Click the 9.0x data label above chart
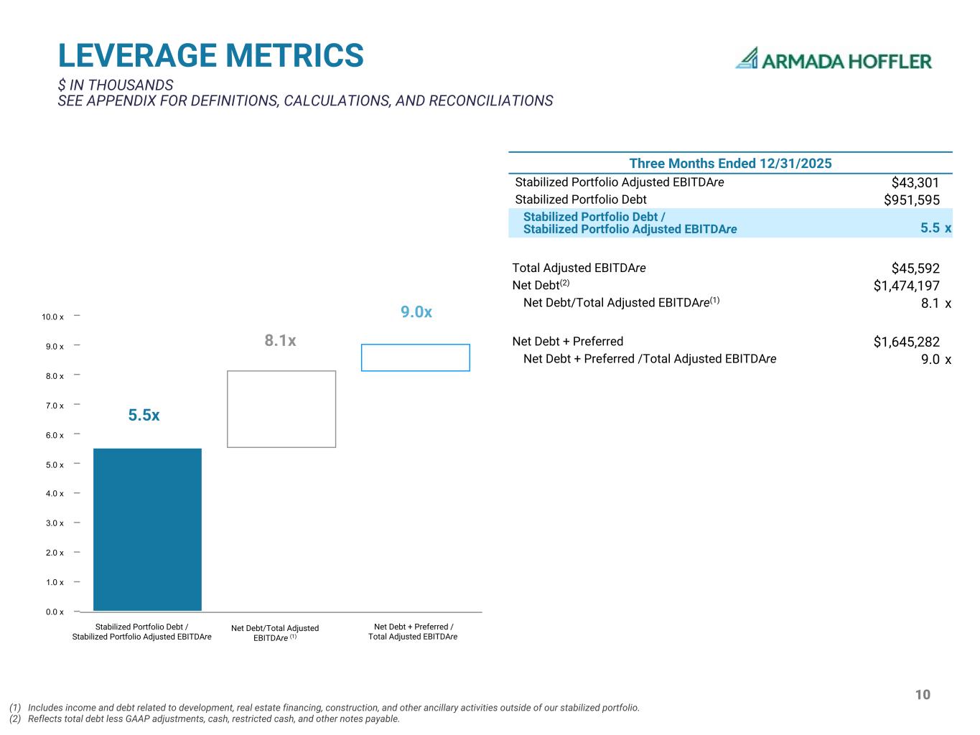This screenshot has height=735, width=980. pyautogui.click(x=416, y=312)
